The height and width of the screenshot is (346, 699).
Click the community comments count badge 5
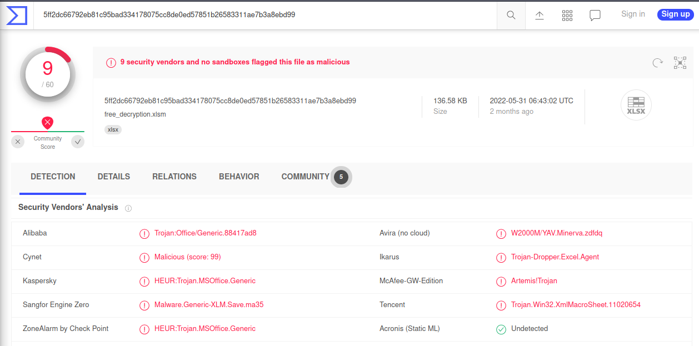pyautogui.click(x=341, y=177)
